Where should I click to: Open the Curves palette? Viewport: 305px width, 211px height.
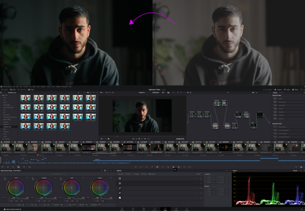click(136, 167)
